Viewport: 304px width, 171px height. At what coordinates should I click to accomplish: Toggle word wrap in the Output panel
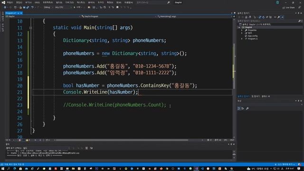tap(91, 148)
